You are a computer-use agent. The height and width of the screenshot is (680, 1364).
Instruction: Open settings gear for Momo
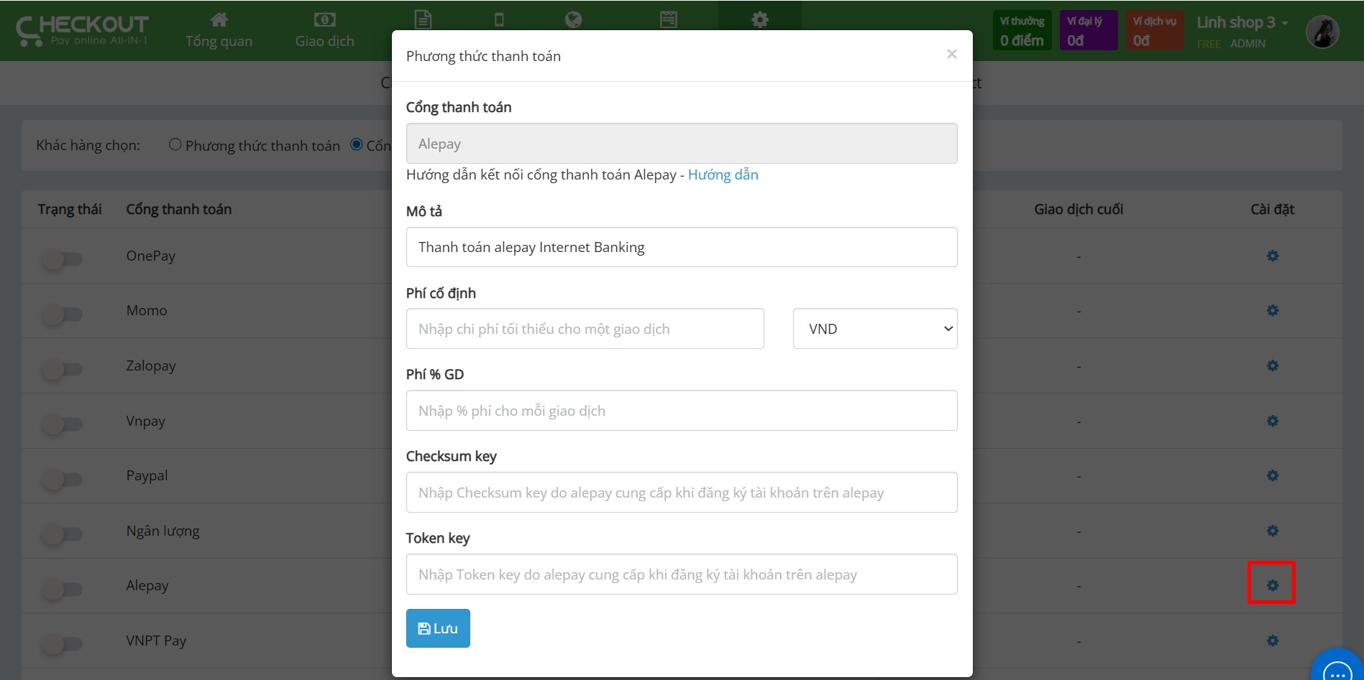tap(1272, 311)
